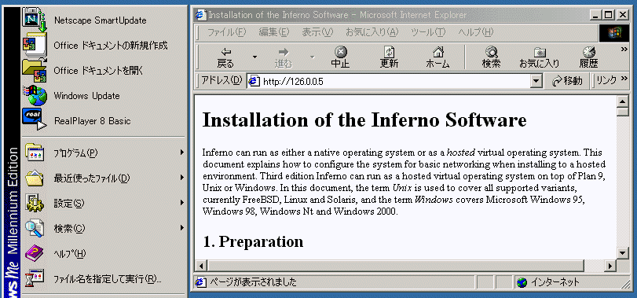Screen dimensions: 637x298
Task: Open the 編集(E) menu
Action: [x=273, y=32]
